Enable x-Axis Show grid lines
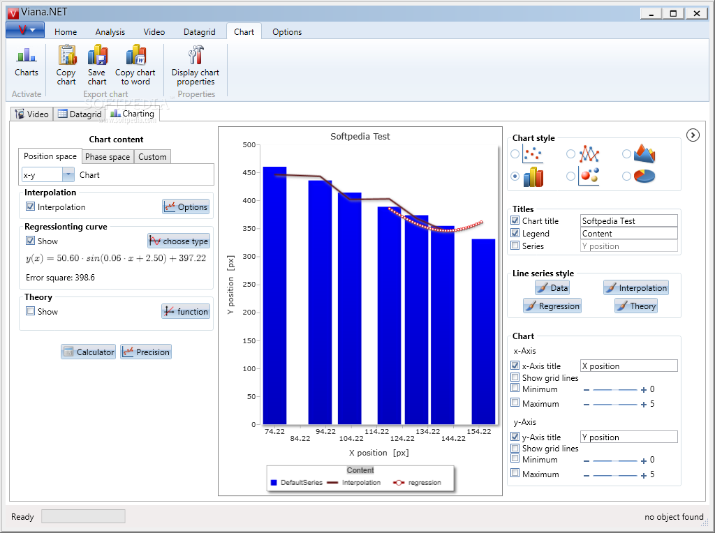Screen dimensions: 715x533 (515, 377)
